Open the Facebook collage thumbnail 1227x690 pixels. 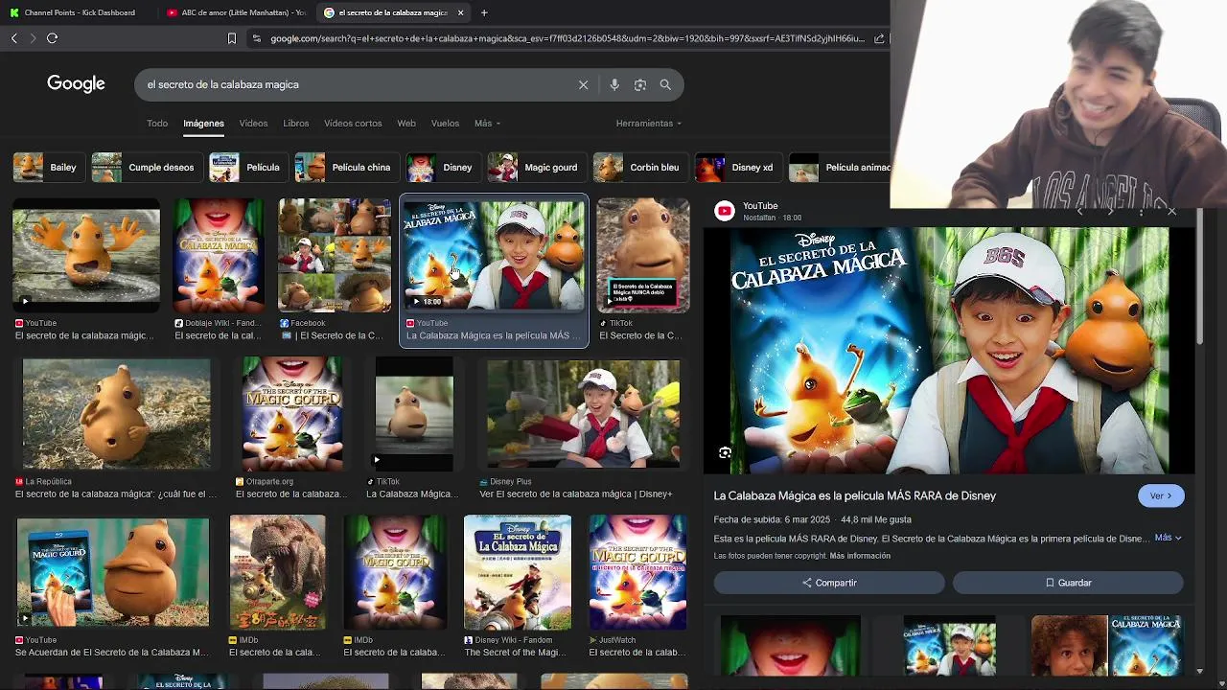[x=335, y=255]
